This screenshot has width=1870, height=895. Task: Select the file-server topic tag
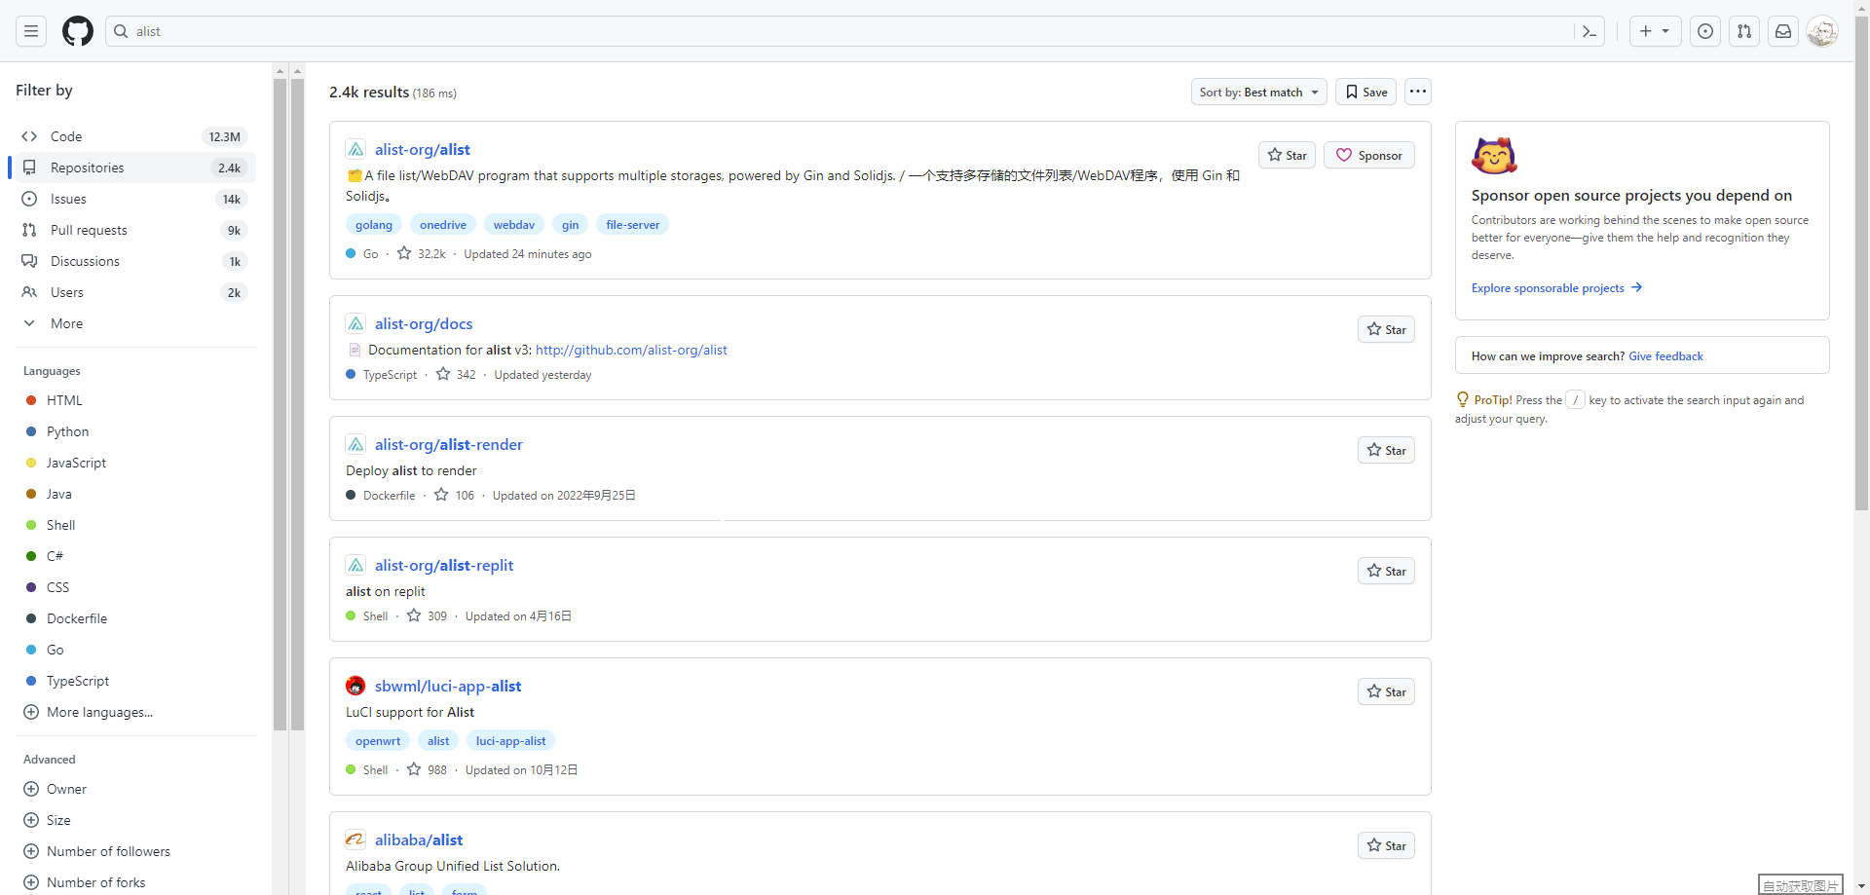point(633,225)
